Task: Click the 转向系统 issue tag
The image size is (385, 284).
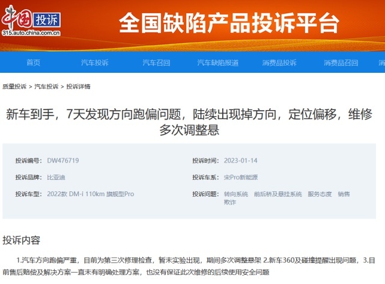Action: (x=236, y=194)
